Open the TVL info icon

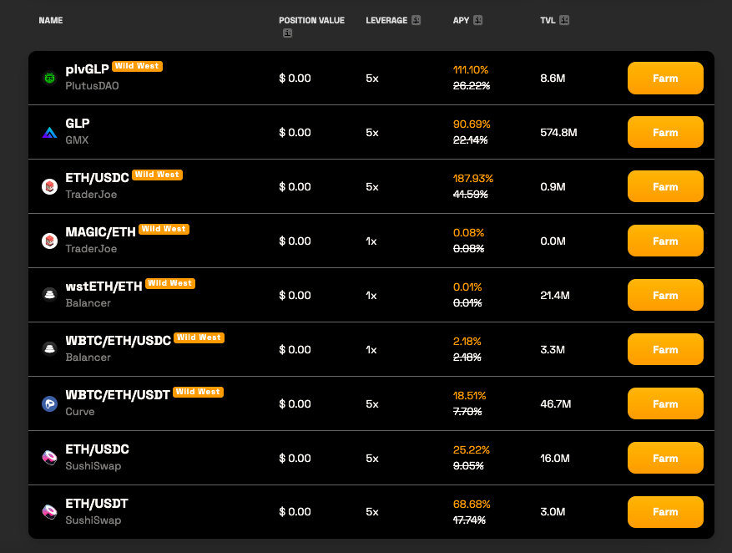(x=564, y=20)
